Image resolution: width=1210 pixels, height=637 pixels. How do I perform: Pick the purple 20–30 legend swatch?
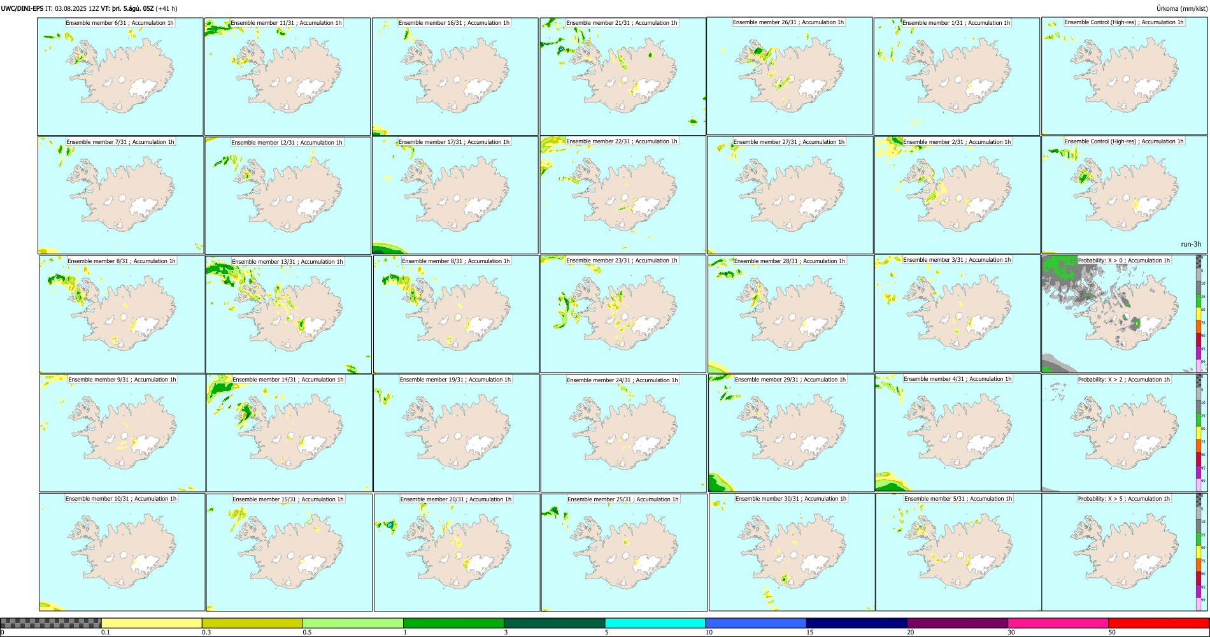point(957,623)
